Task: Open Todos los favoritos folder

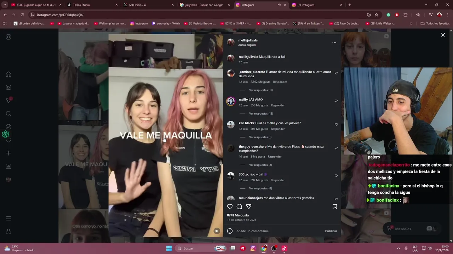Action: point(435,24)
